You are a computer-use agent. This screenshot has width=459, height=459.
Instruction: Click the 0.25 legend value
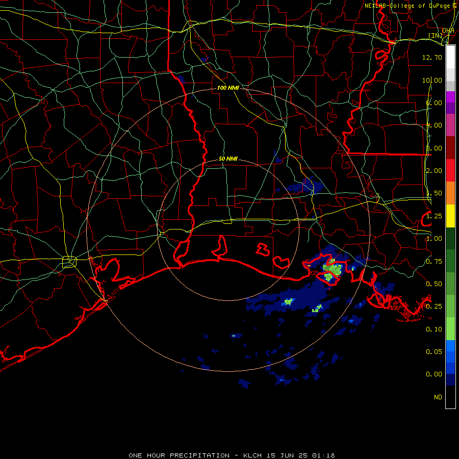[434, 307]
